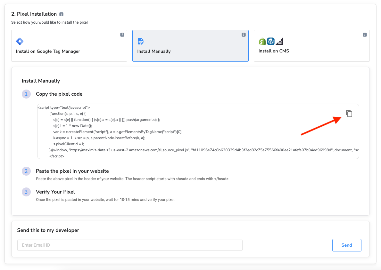The image size is (381, 270).
Task: Copy the pixel code using the copy icon
Action: click(x=349, y=114)
